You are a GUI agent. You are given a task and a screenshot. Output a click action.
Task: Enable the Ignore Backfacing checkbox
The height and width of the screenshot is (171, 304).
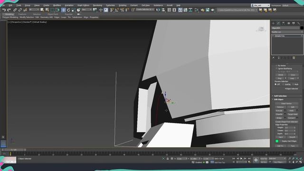pos(276,68)
